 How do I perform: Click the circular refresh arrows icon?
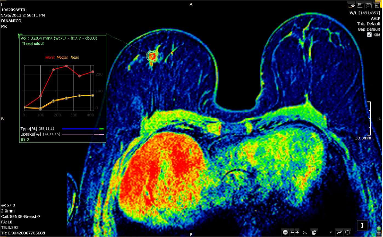coord(347,233)
